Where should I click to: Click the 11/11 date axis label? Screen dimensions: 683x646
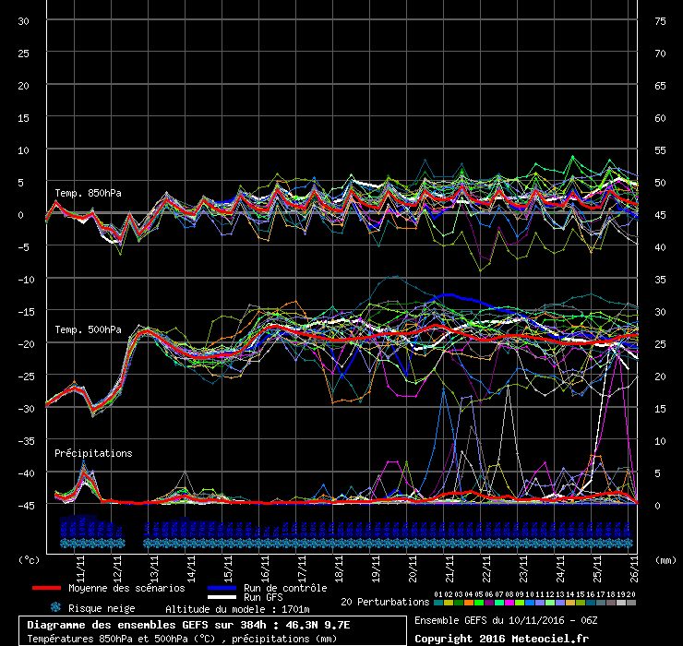[80, 568]
